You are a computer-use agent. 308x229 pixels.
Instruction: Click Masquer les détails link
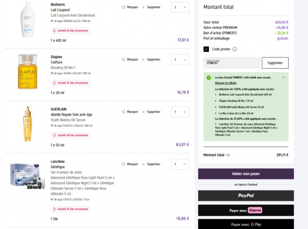pyautogui.click(x=226, y=83)
